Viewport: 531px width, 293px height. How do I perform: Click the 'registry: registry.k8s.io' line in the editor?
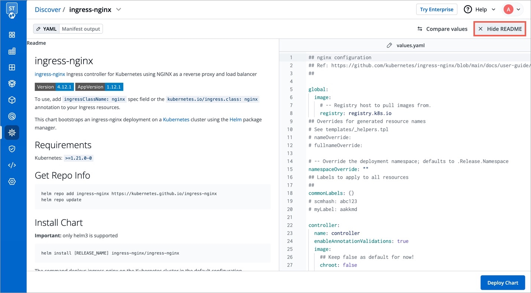(x=355, y=113)
